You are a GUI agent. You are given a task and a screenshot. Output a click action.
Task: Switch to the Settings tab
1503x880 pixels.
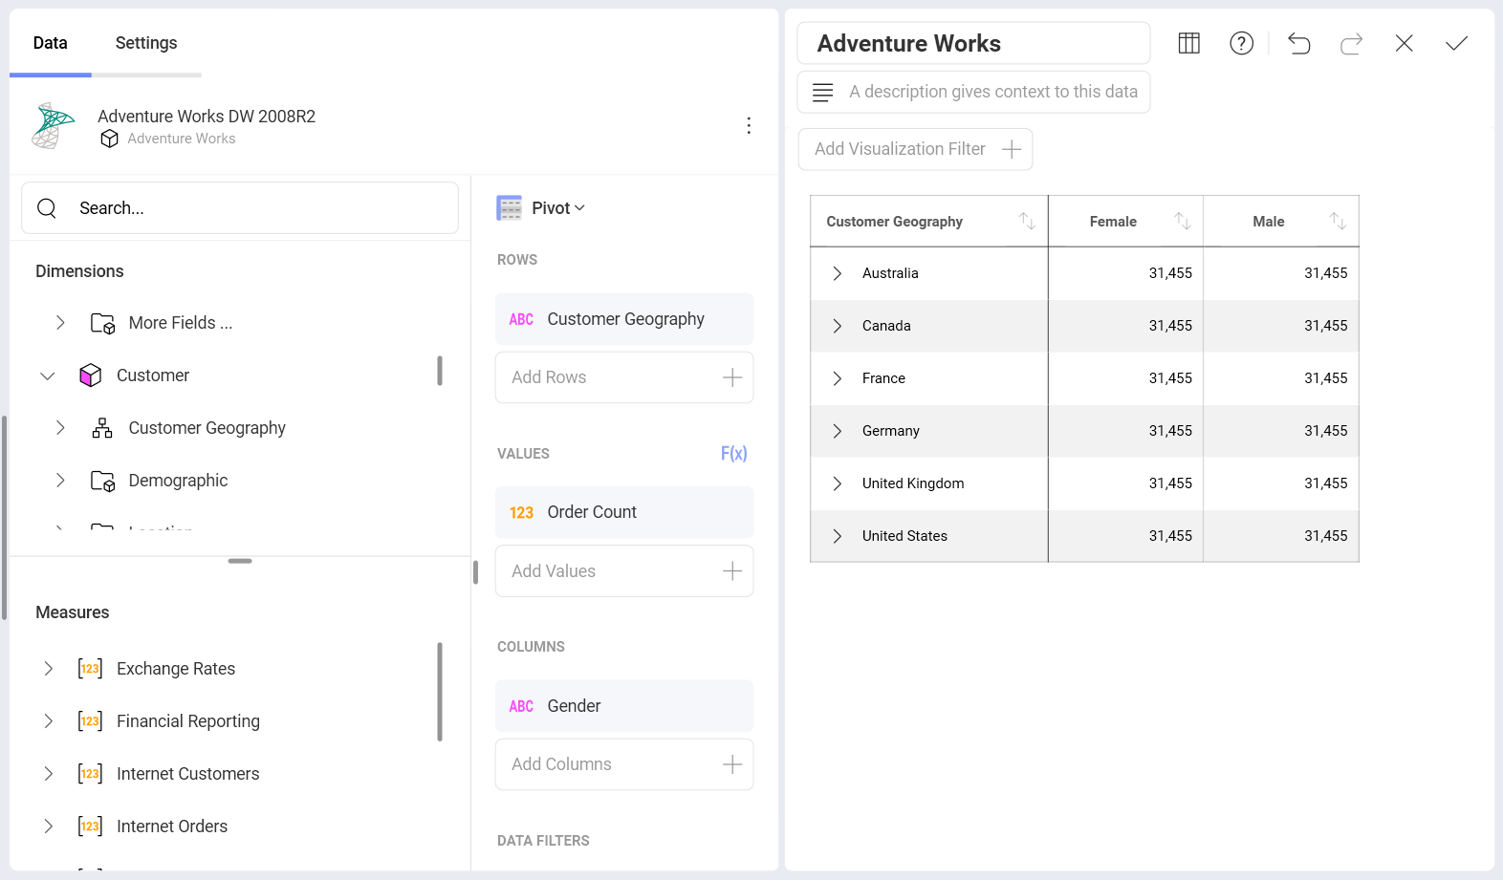(x=146, y=43)
